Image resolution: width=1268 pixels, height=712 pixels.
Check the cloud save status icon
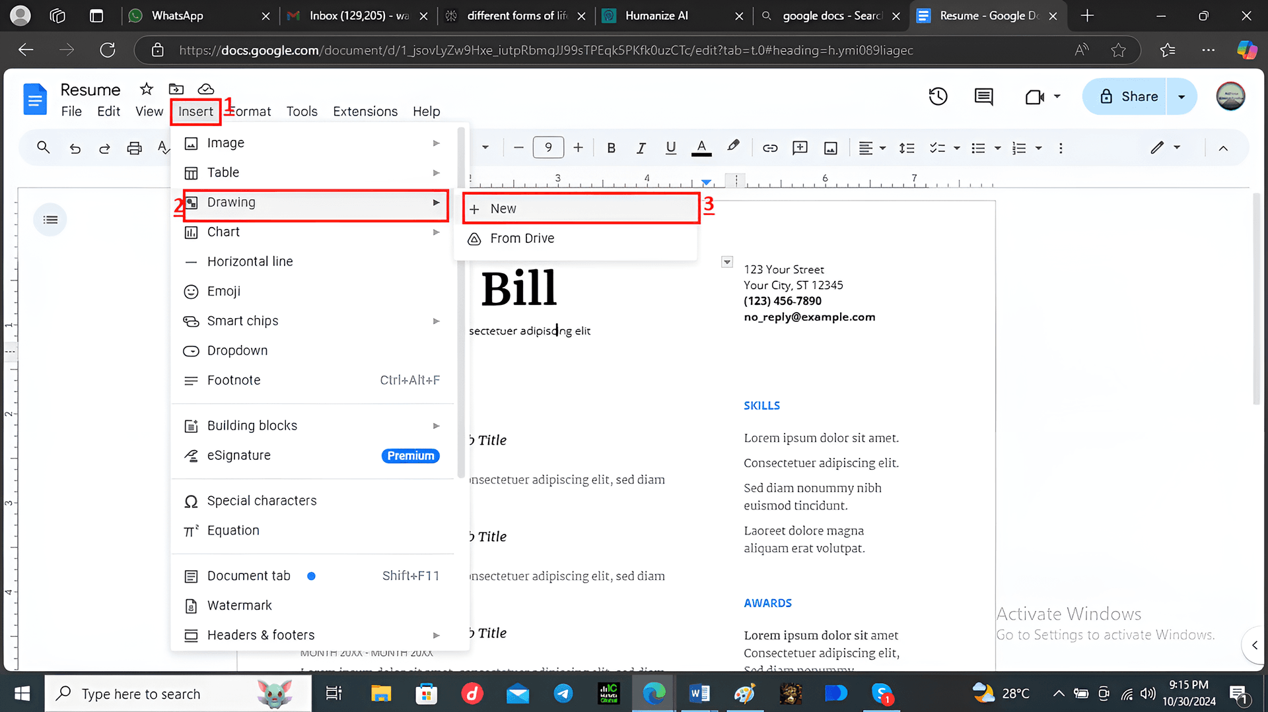206,88
